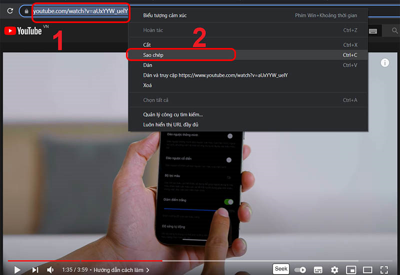Select 'Cắt' from the context menu
The width and height of the screenshot is (400, 275).
[x=248, y=45]
